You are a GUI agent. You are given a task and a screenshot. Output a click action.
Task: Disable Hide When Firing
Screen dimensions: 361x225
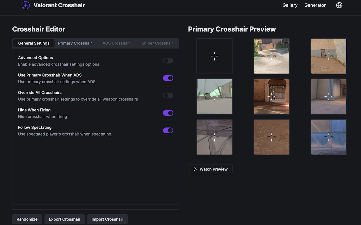coord(168,113)
